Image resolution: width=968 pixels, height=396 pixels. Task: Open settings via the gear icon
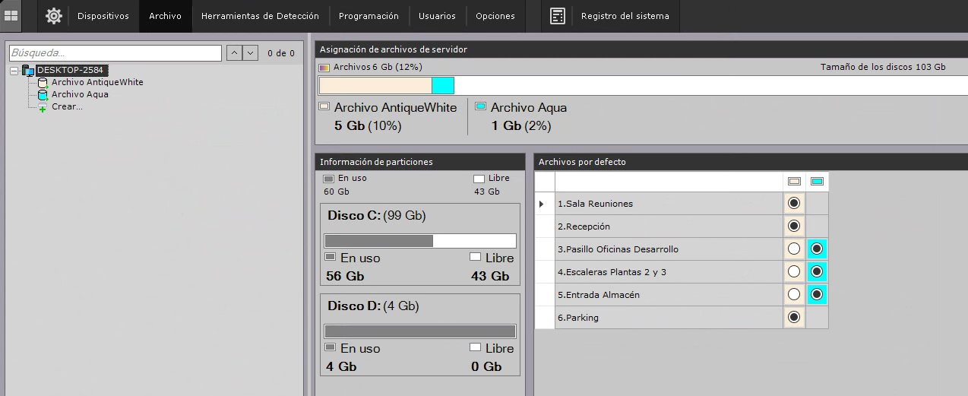click(x=53, y=16)
